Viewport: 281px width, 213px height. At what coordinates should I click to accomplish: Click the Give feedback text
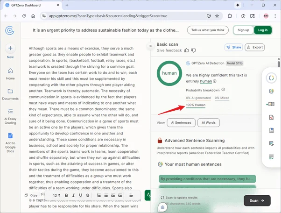point(169,50)
